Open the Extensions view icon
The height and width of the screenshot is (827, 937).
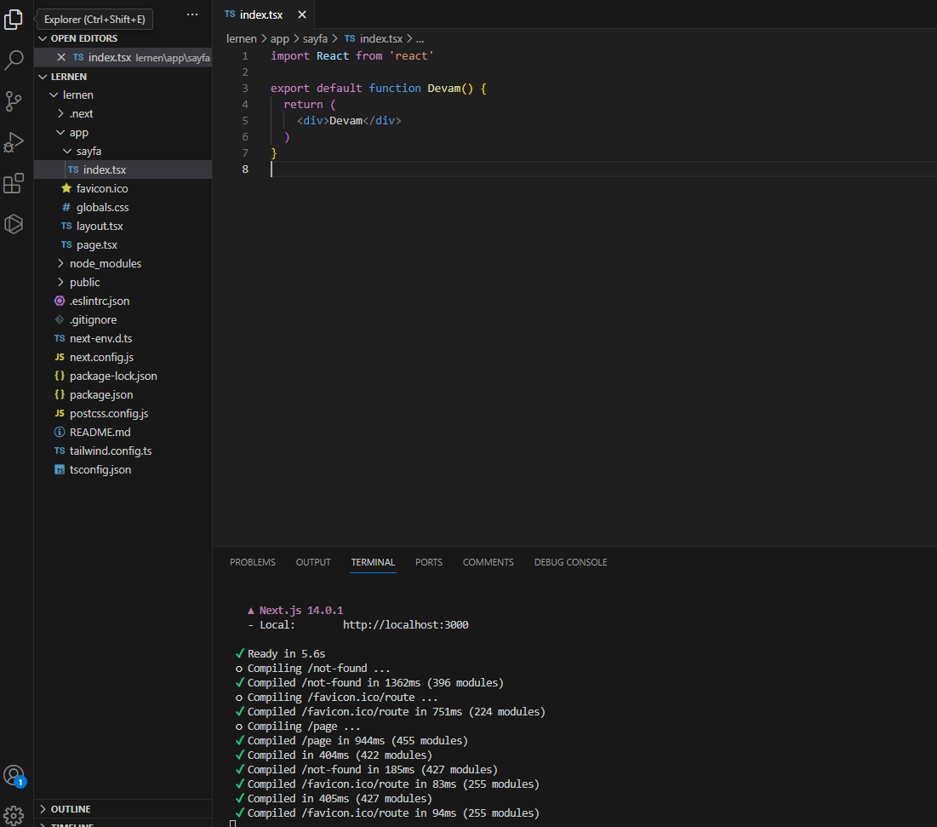13,183
